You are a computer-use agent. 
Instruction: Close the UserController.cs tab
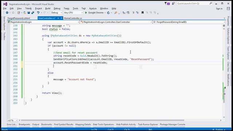point(61,18)
